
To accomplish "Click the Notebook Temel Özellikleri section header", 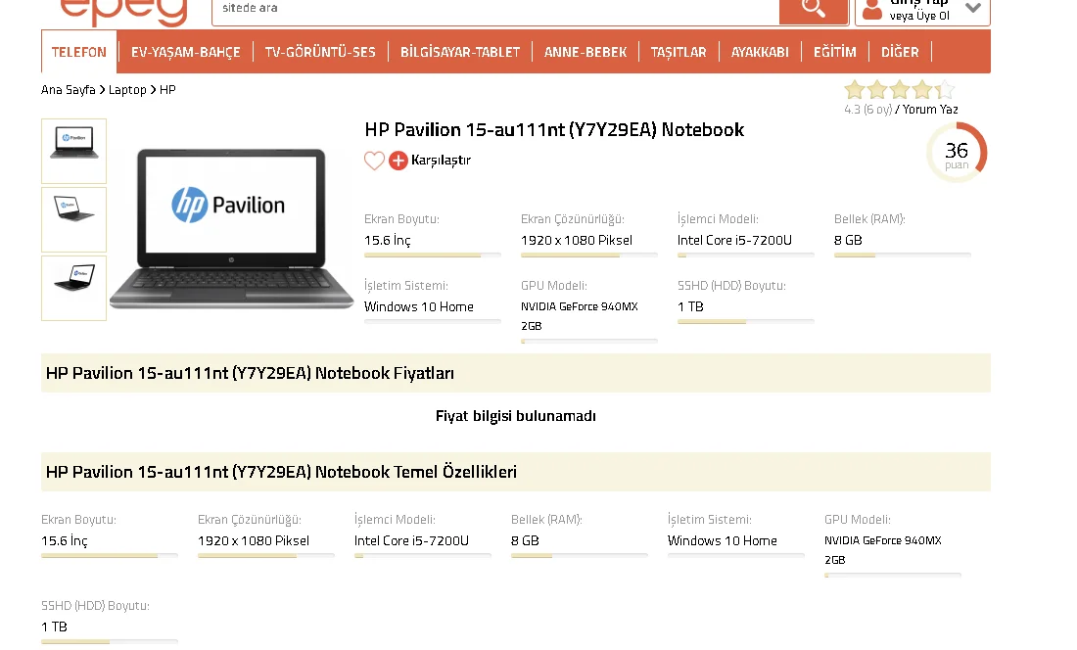I will point(516,472).
